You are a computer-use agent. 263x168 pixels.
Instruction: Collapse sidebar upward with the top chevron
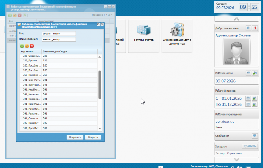pyautogui.click(x=237, y=19)
